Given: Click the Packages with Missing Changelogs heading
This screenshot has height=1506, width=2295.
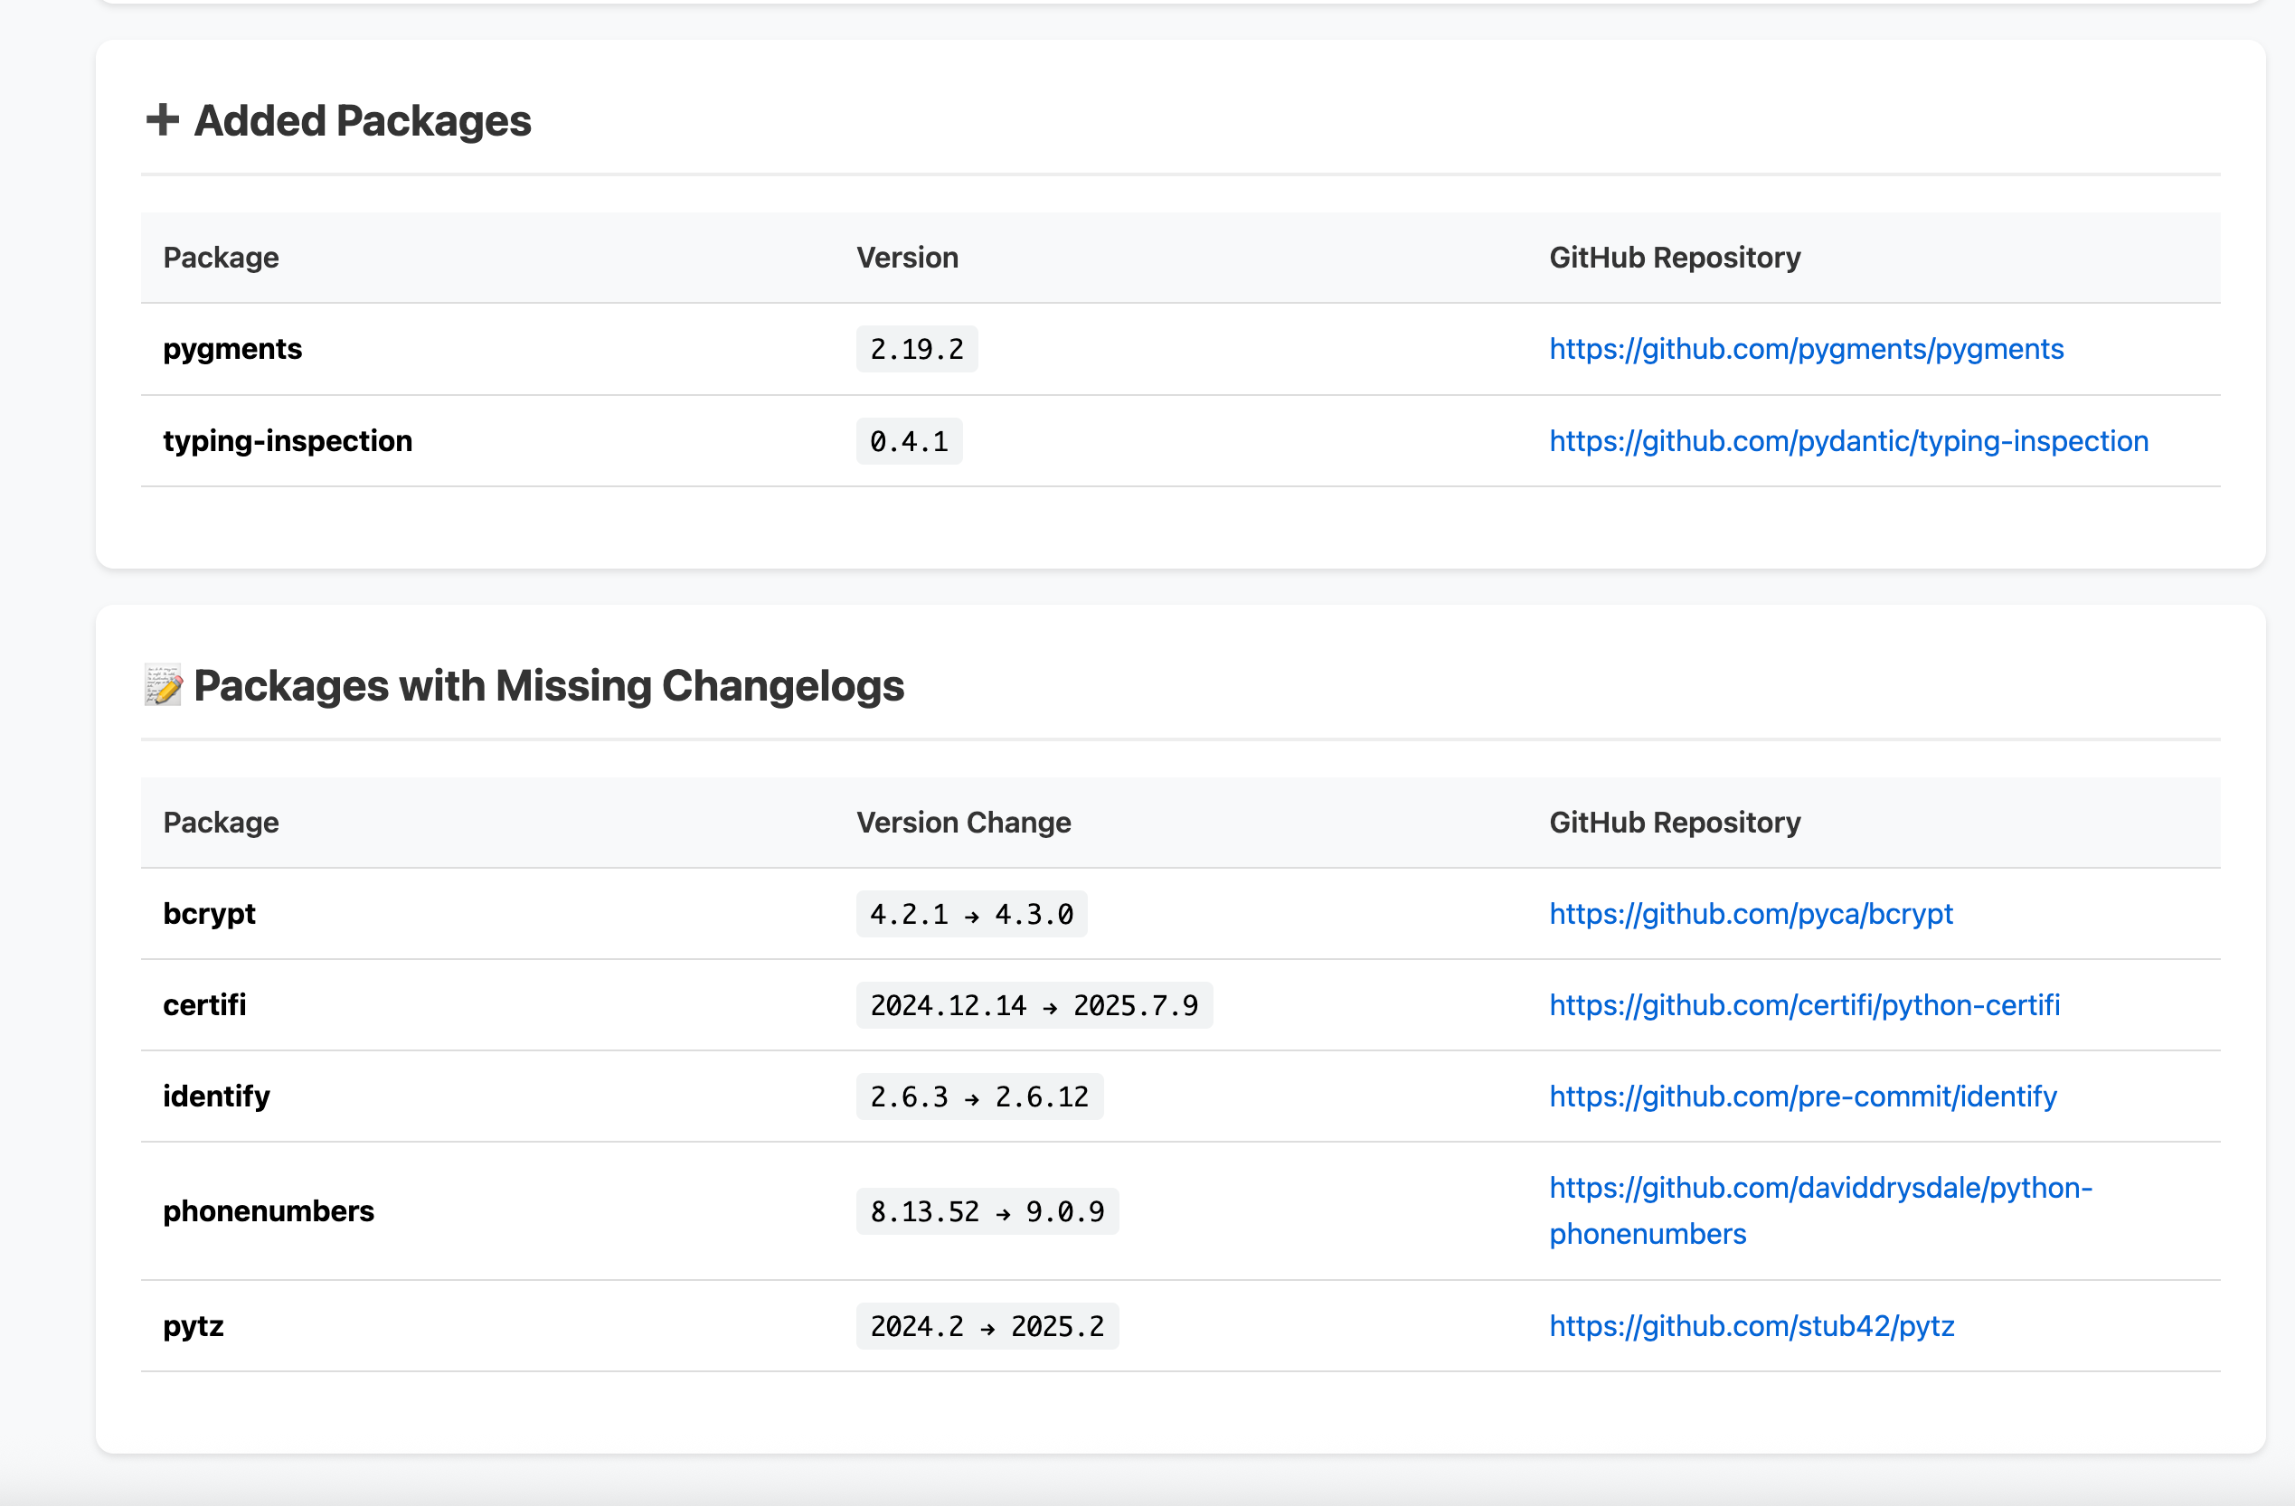Looking at the screenshot, I should tap(549, 685).
